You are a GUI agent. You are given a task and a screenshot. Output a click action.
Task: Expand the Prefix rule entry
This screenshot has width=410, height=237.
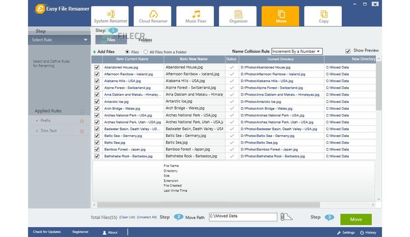(37, 120)
